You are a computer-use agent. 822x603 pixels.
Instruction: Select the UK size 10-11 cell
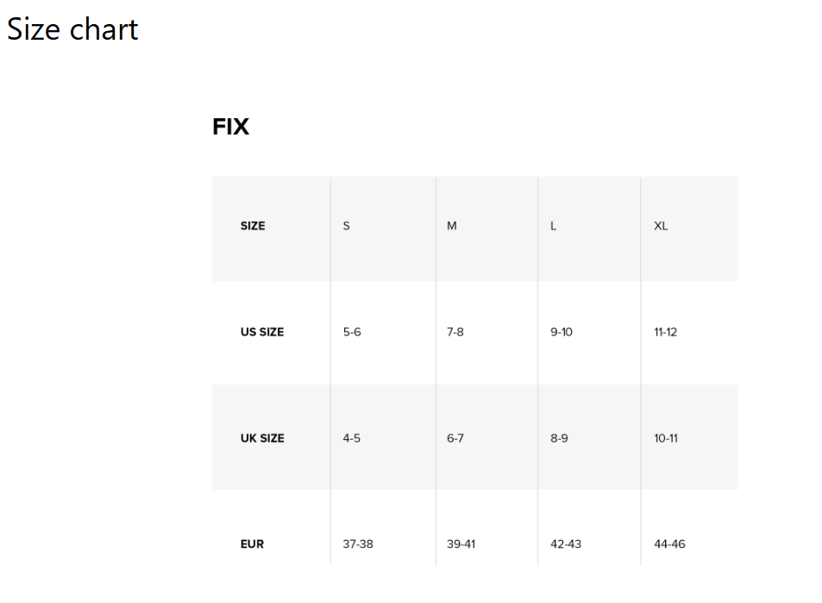coord(666,438)
